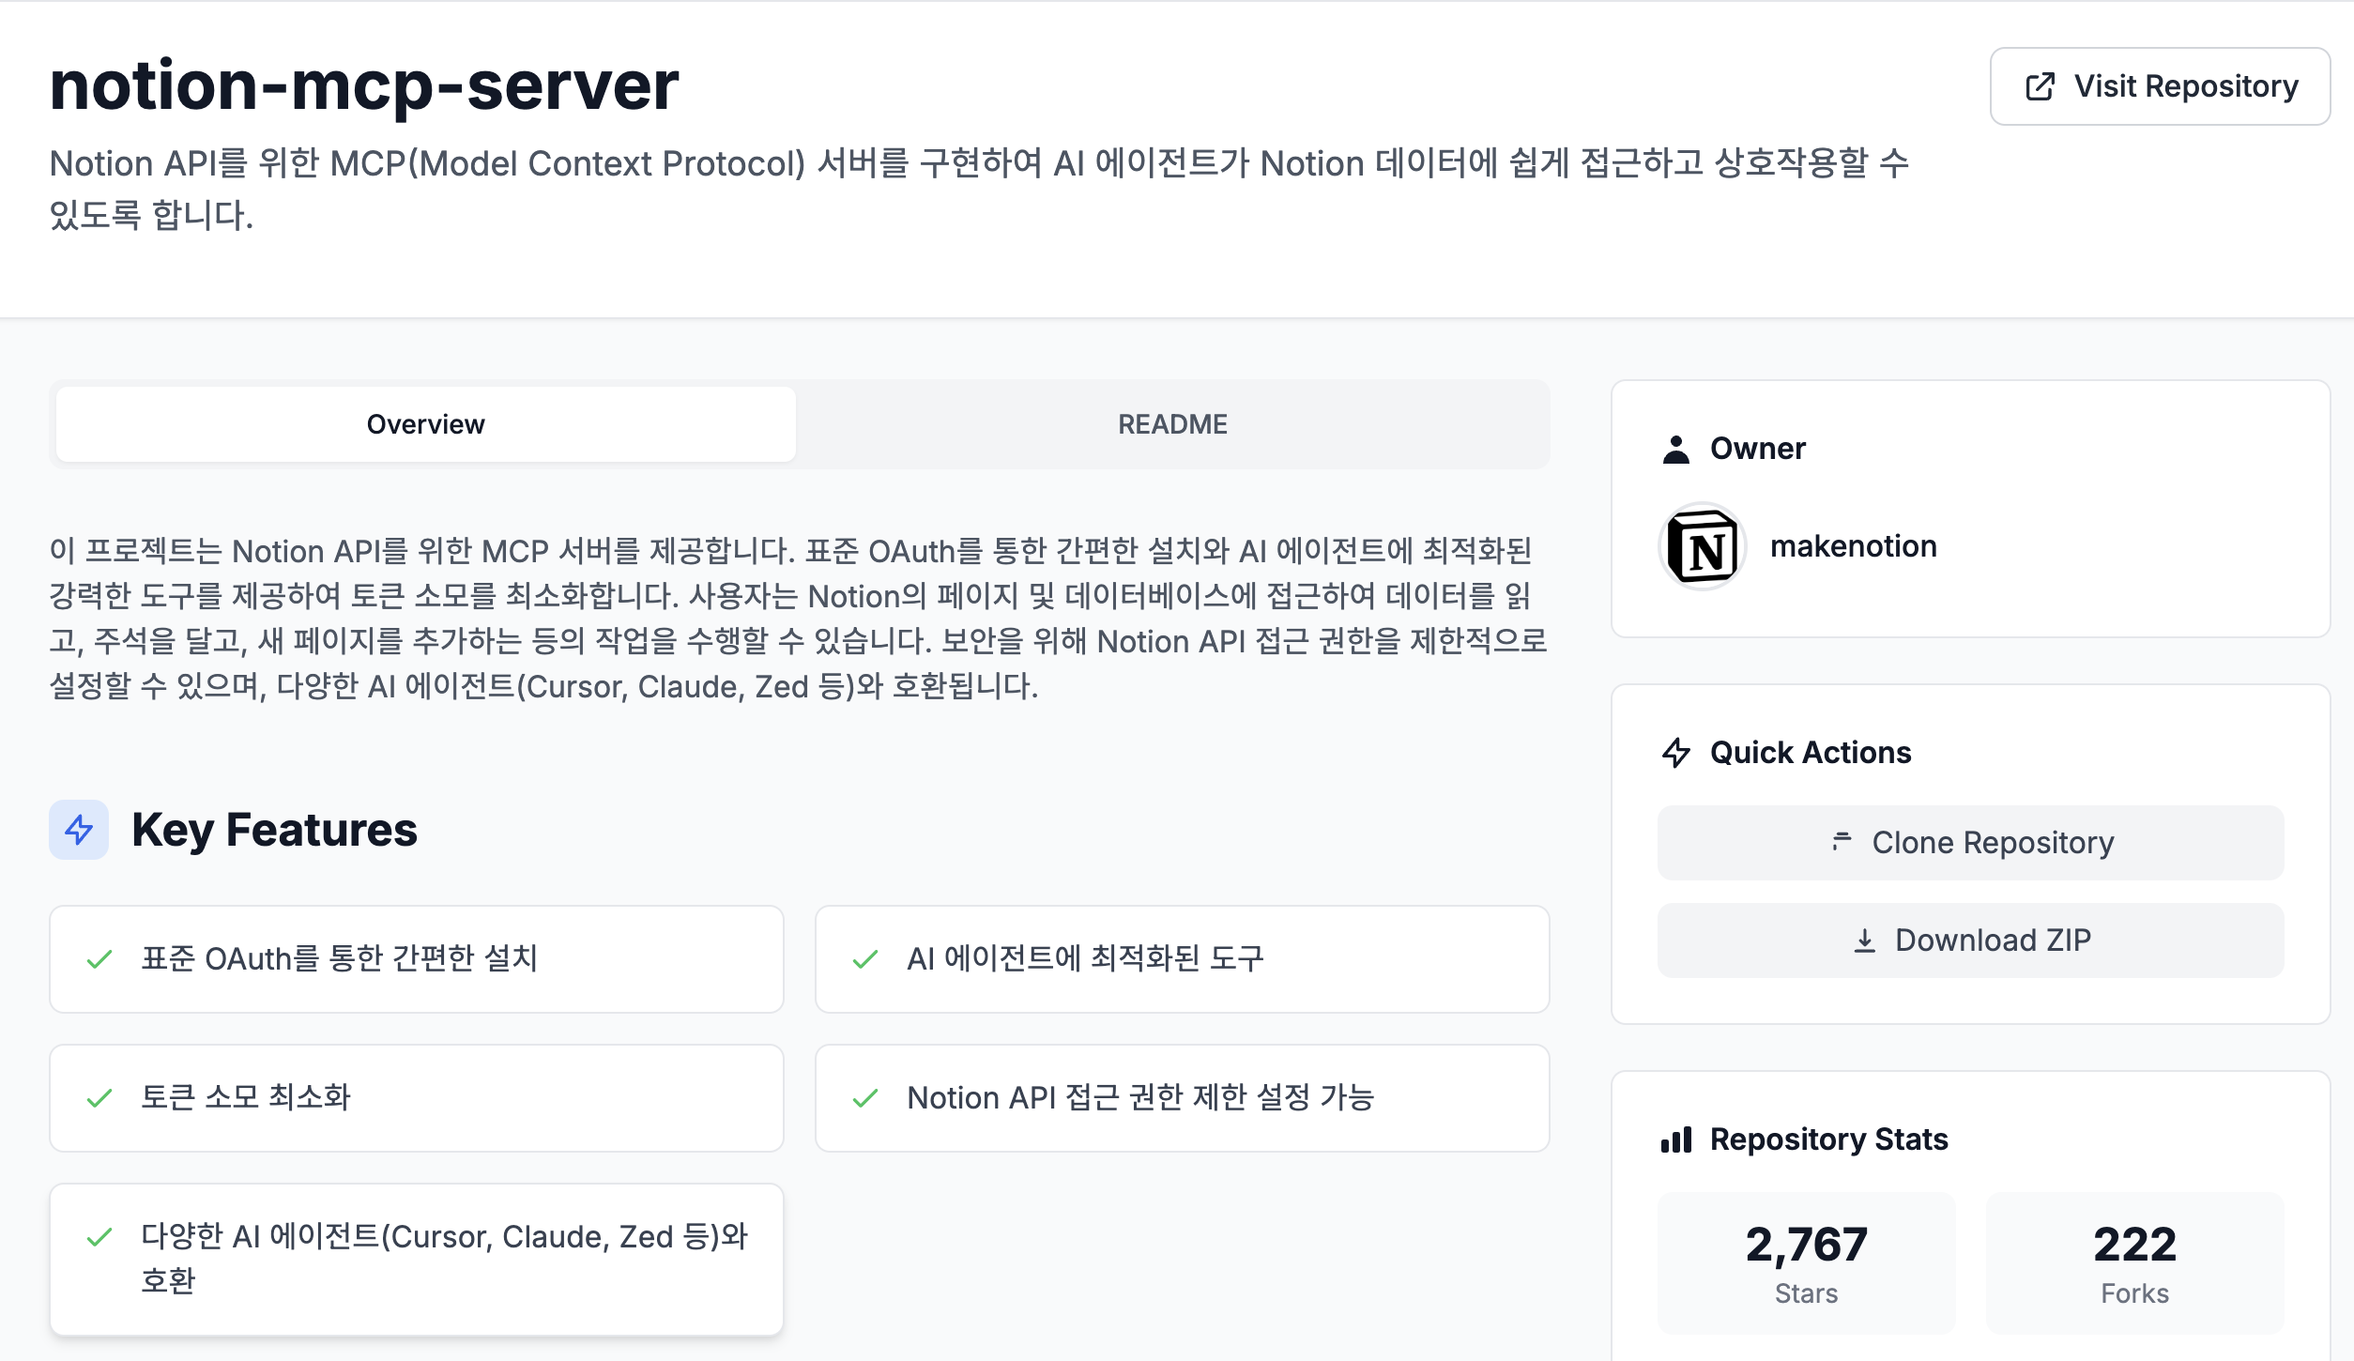
Task: Click the Download ZIP button
Action: [x=1970, y=940]
